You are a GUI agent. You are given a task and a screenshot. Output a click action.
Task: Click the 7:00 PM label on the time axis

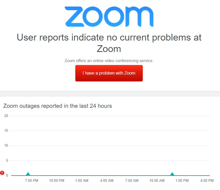[32, 180]
